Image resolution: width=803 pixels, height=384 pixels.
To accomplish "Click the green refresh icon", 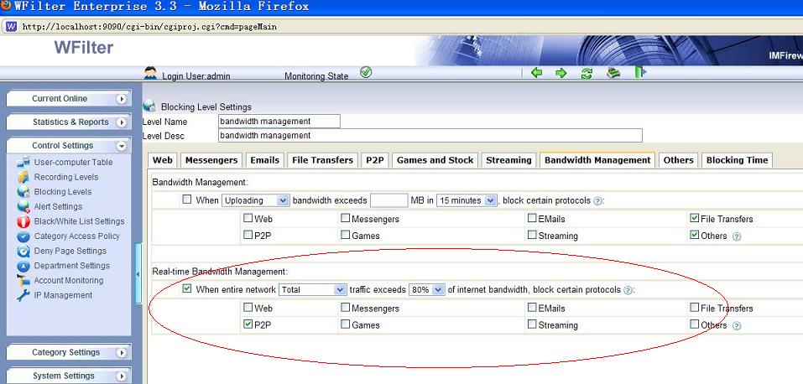I will (x=587, y=73).
